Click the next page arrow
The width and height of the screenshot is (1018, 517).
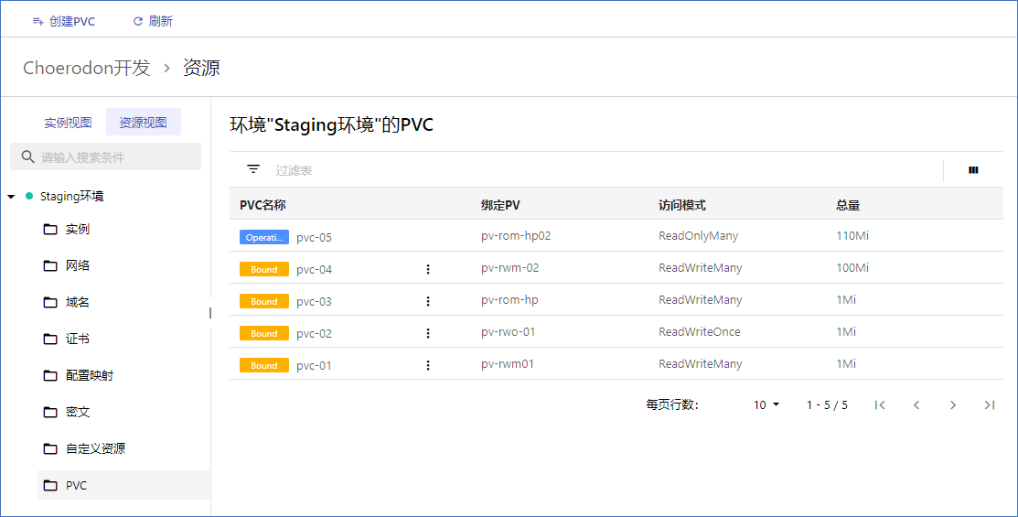pyautogui.click(x=953, y=405)
